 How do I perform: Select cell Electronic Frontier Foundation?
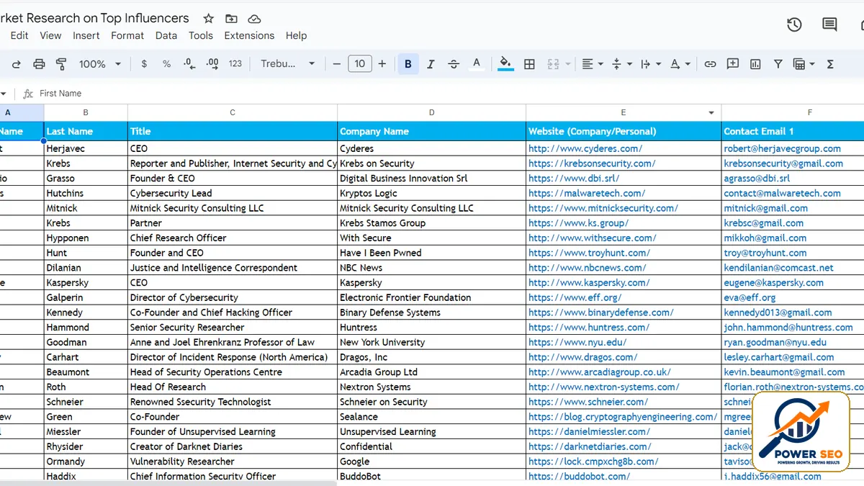[431, 297]
